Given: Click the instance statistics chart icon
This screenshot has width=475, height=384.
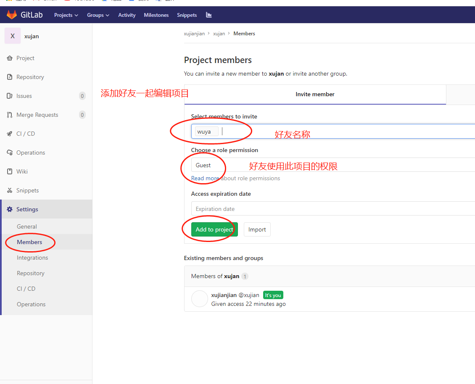Looking at the screenshot, I should (x=209, y=15).
